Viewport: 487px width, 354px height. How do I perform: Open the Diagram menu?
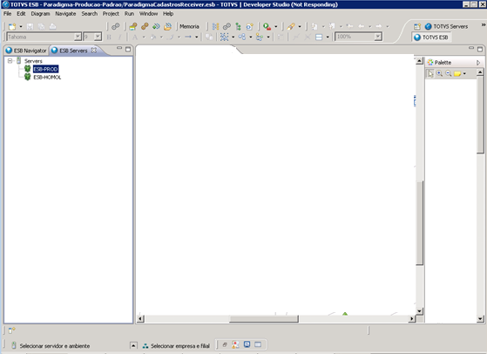[x=40, y=14]
